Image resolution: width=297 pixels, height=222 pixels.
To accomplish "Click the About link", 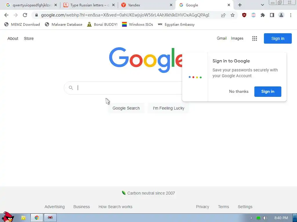I will click(x=13, y=38).
